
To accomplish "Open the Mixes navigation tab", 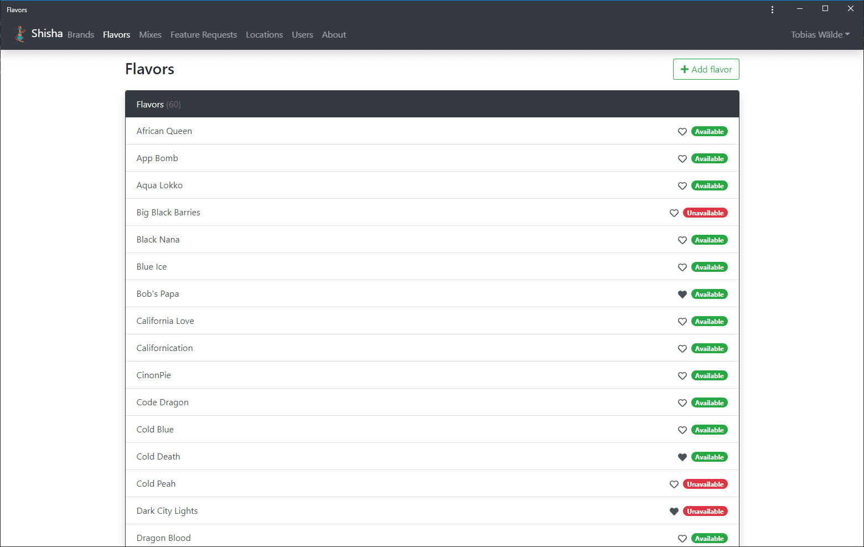I will click(150, 34).
